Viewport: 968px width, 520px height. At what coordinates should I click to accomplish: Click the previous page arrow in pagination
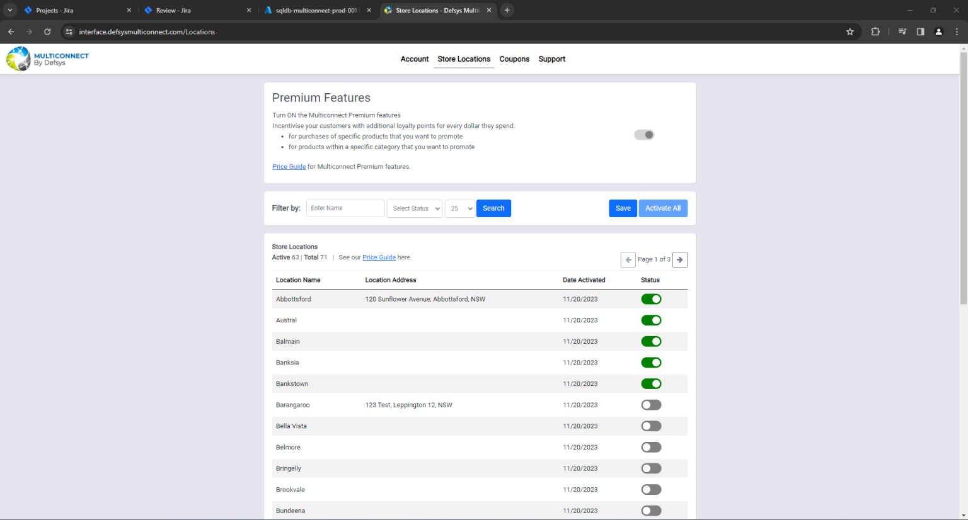pyautogui.click(x=628, y=259)
